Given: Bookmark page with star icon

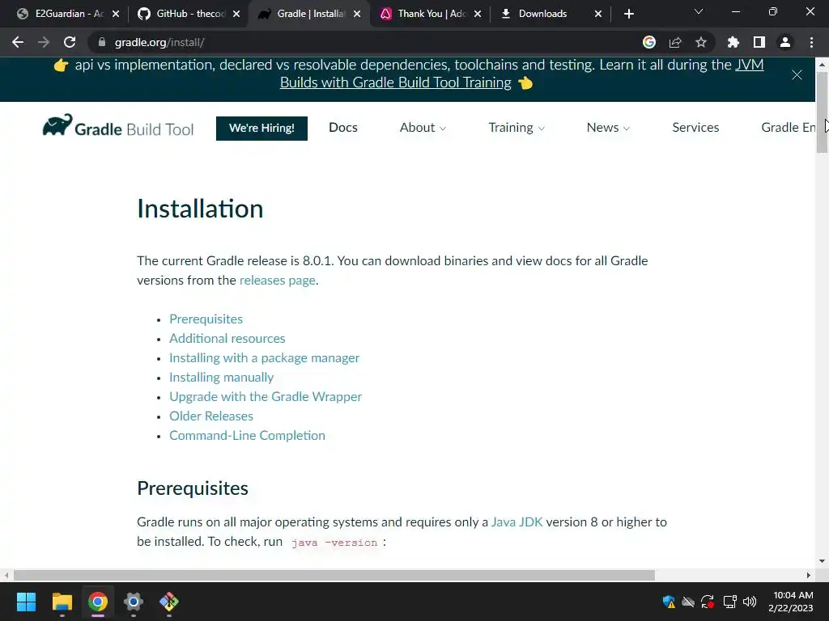Looking at the screenshot, I should [x=701, y=42].
